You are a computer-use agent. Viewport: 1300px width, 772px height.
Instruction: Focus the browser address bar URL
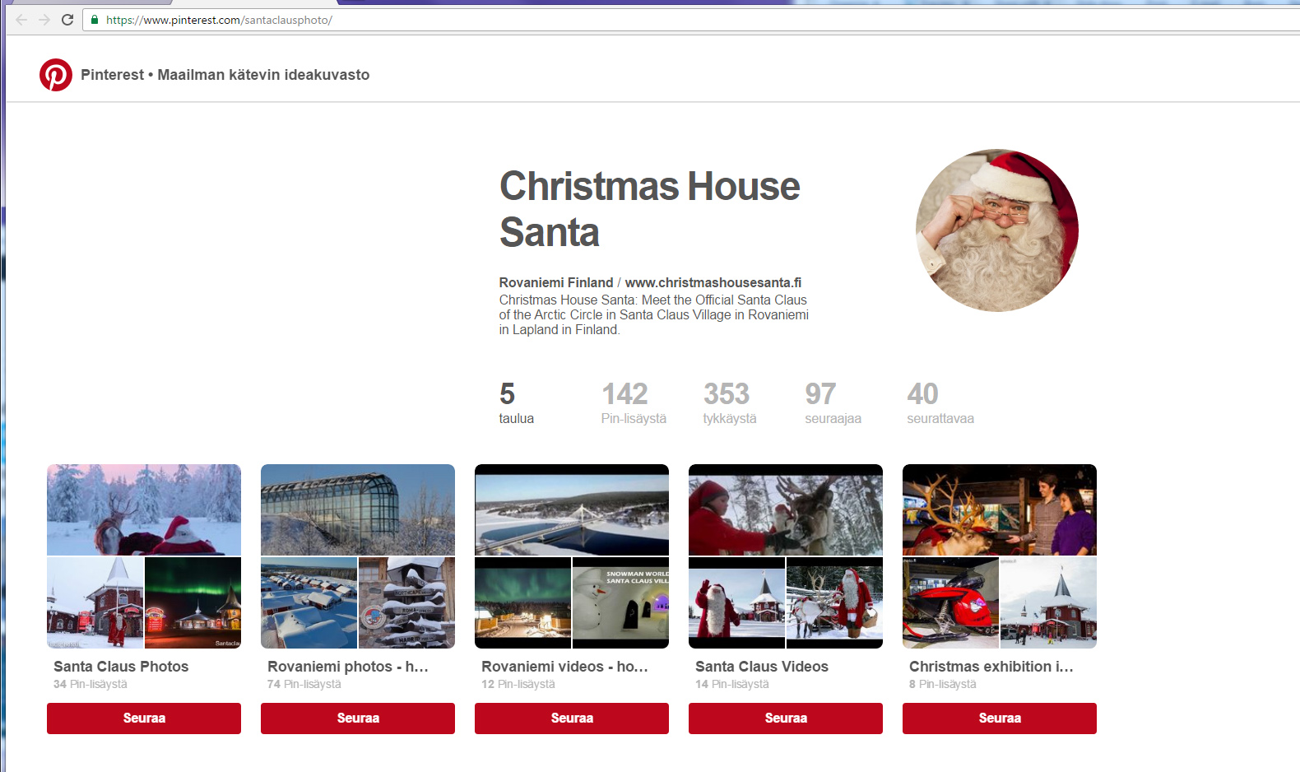tap(219, 20)
